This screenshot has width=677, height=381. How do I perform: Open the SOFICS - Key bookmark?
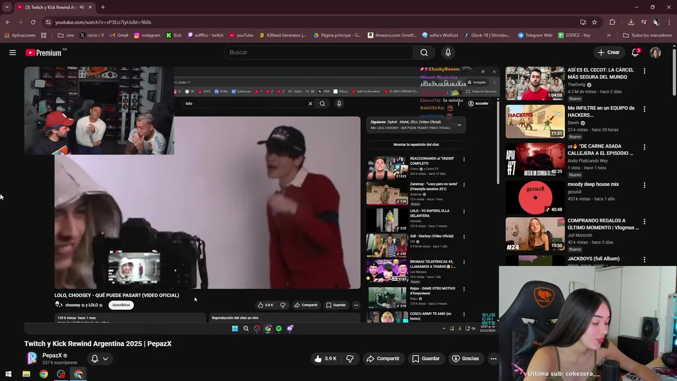tap(573, 35)
